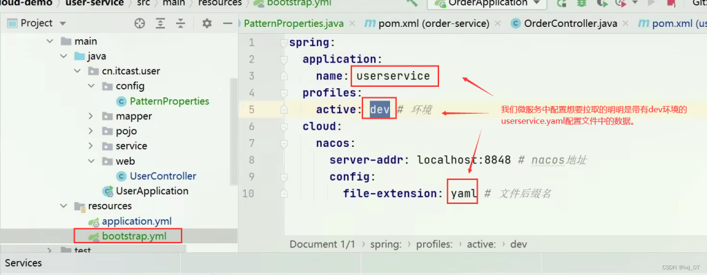Click the PatternProperties class icon in tree

122,101
